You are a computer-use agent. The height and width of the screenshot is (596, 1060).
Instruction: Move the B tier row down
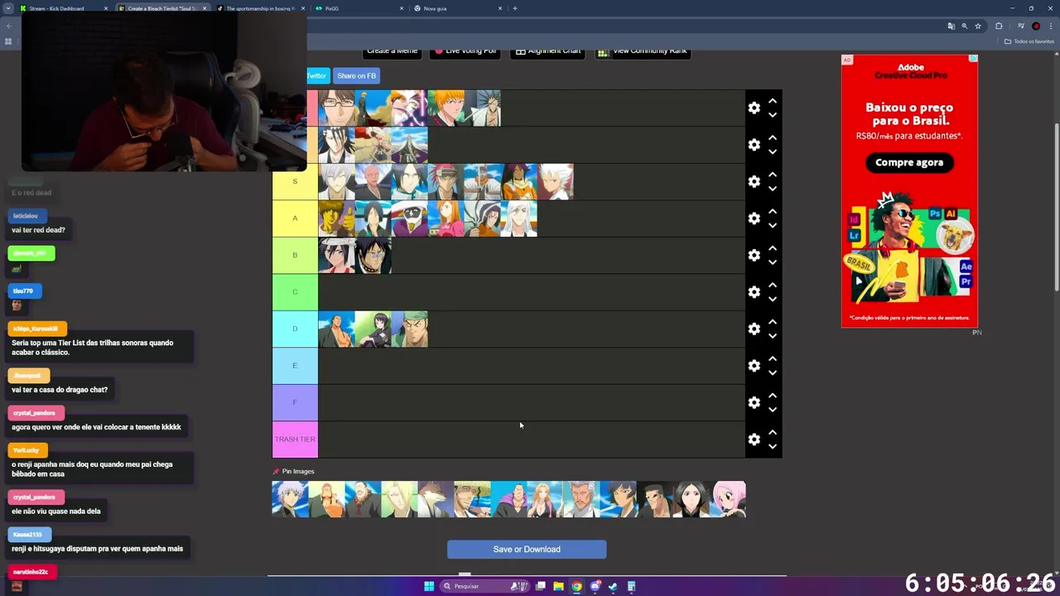772,262
